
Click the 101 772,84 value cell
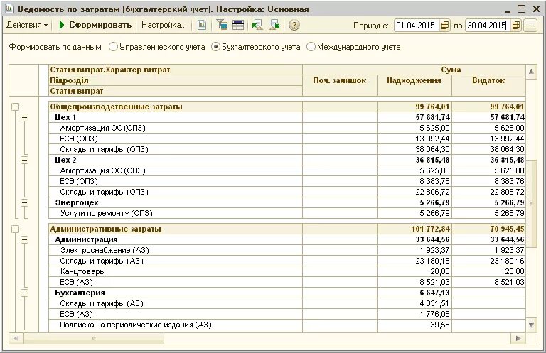414,229
